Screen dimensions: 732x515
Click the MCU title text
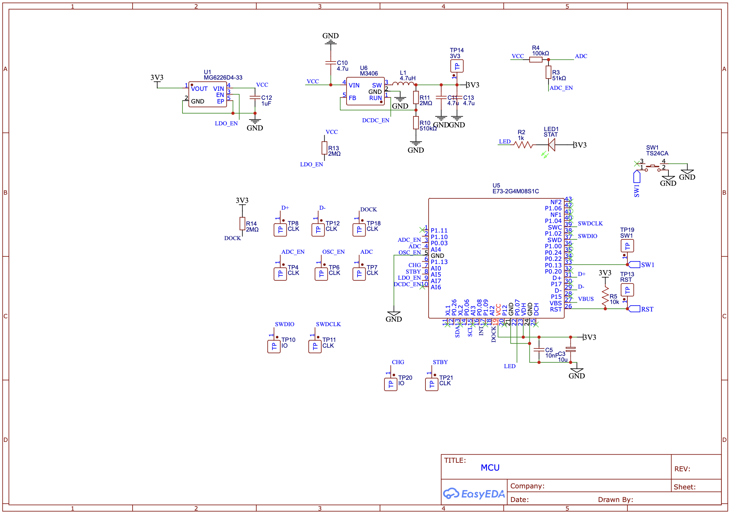pos(490,468)
